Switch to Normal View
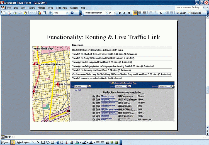Image resolution: width=209 pixels, height=145 pixels. click(3, 137)
